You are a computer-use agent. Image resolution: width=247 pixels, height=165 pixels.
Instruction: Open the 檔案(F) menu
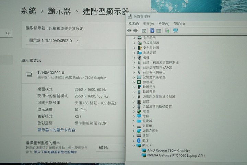[x=133, y=24]
